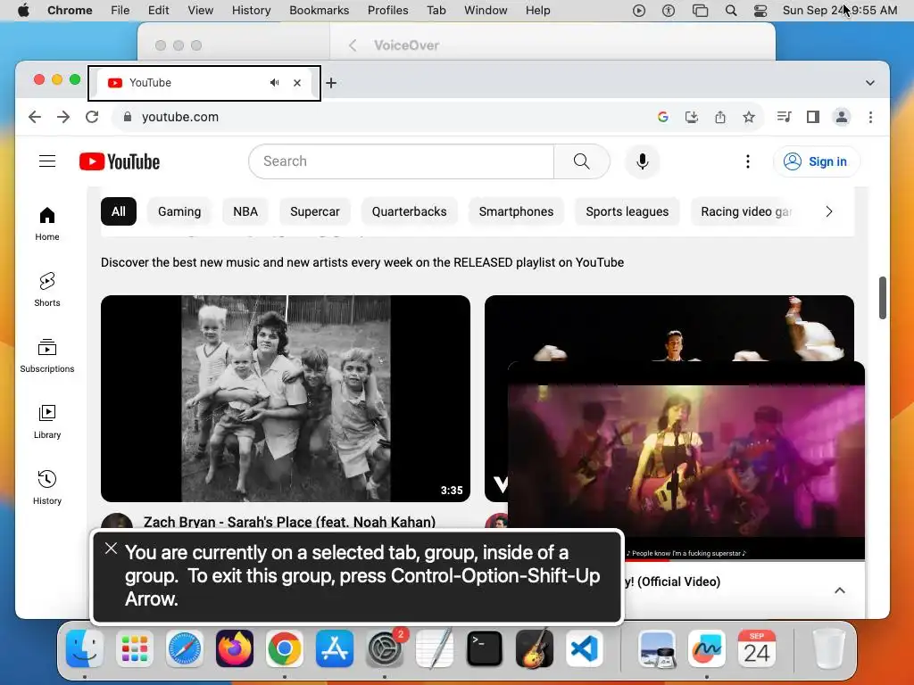This screenshot has height=685, width=914.
Task: Start voice search with microphone icon
Action: coord(643,161)
